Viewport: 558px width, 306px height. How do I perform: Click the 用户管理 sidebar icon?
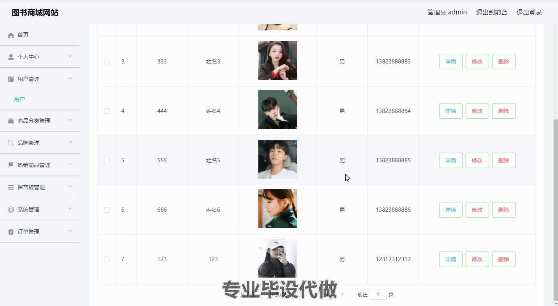point(11,79)
